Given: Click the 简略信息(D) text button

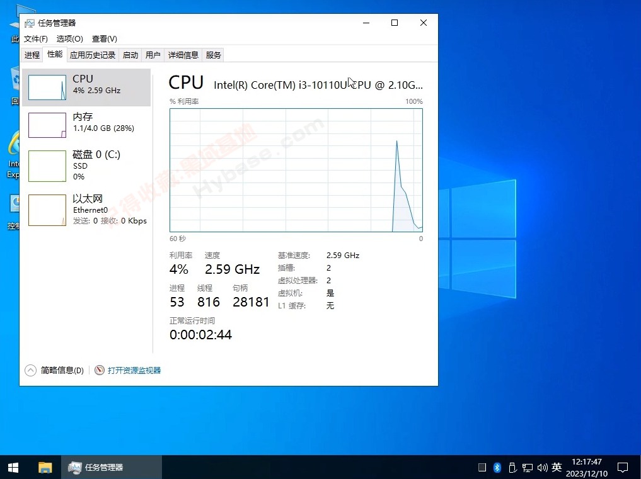Looking at the screenshot, I should click(62, 370).
